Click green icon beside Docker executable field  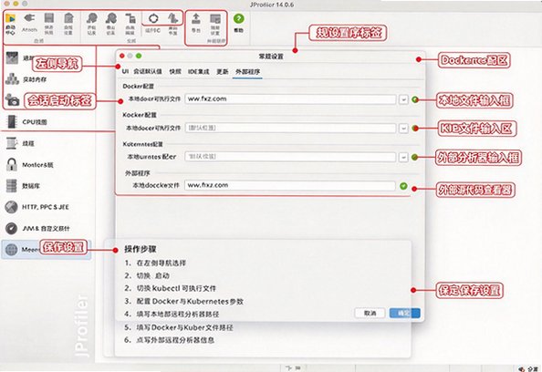tap(415, 99)
